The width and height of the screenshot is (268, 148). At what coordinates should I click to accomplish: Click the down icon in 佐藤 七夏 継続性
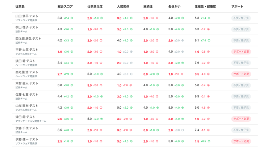point(157,97)
